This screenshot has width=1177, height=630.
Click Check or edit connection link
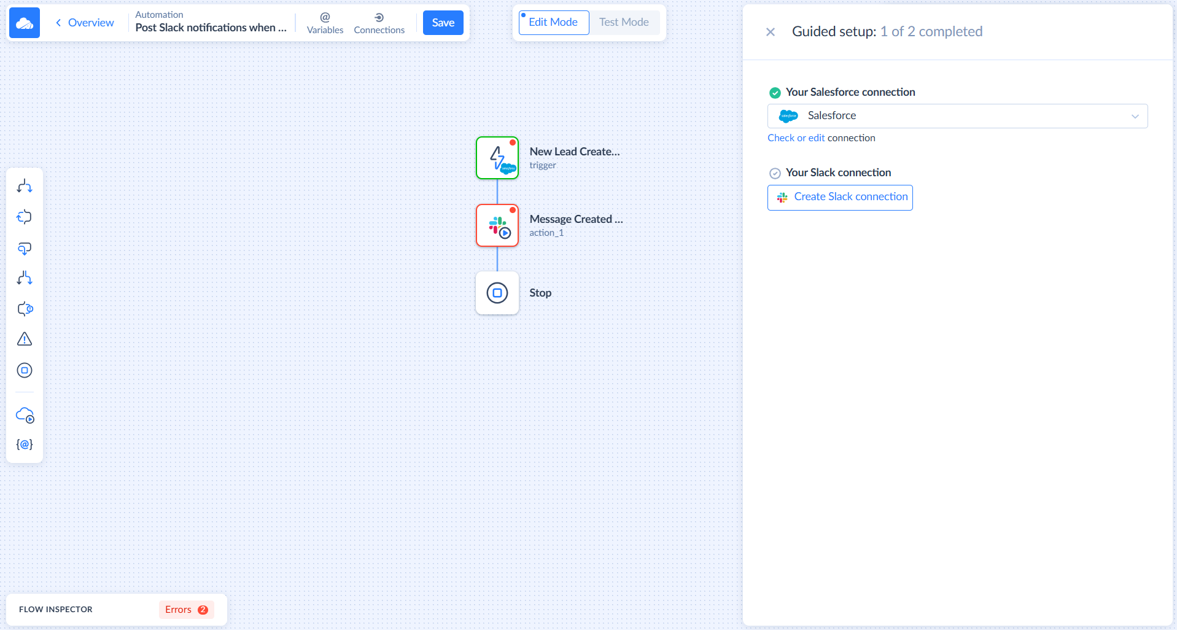(x=796, y=138)
